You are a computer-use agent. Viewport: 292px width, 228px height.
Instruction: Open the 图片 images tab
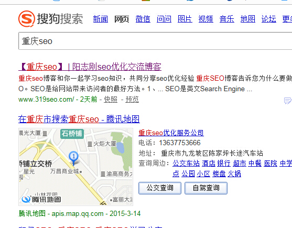tap(185, 19)
